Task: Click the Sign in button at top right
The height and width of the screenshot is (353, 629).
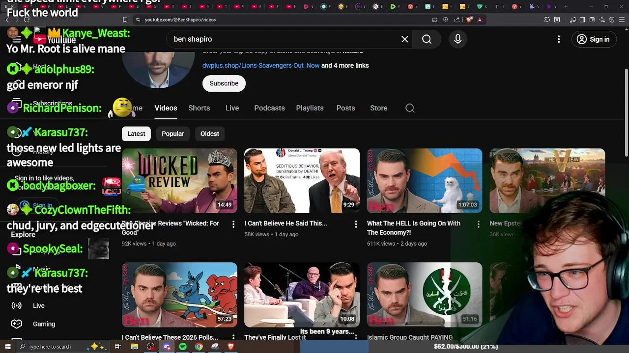Action: coord(593,39)
